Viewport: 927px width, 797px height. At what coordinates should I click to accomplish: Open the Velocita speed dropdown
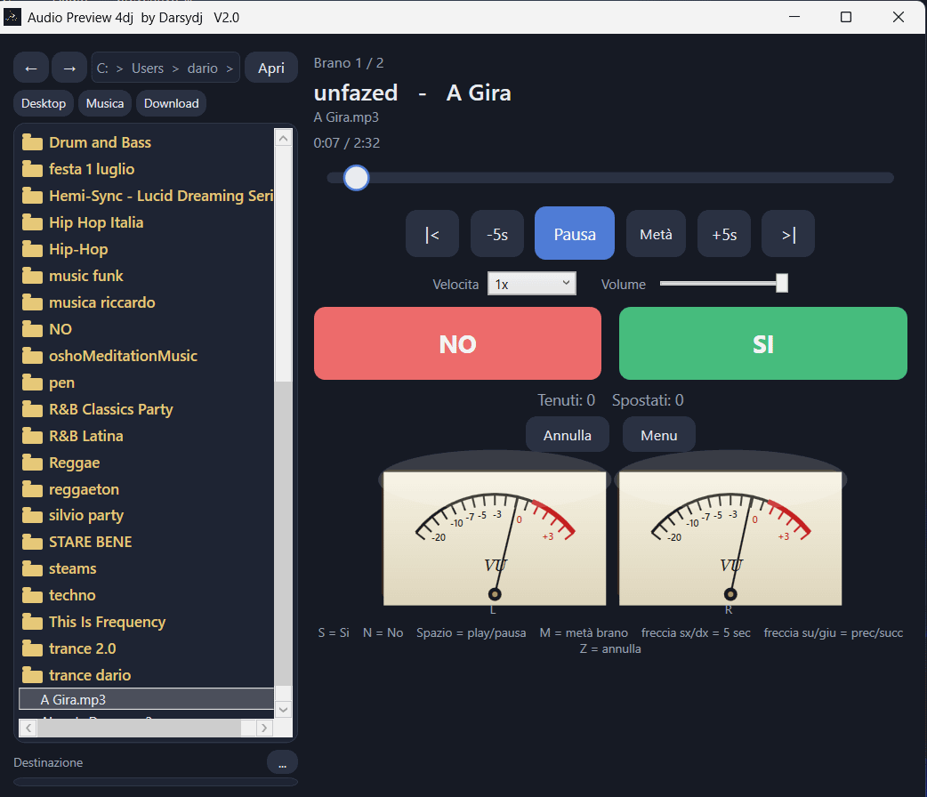pyautogui.click(x=531, y=284)
